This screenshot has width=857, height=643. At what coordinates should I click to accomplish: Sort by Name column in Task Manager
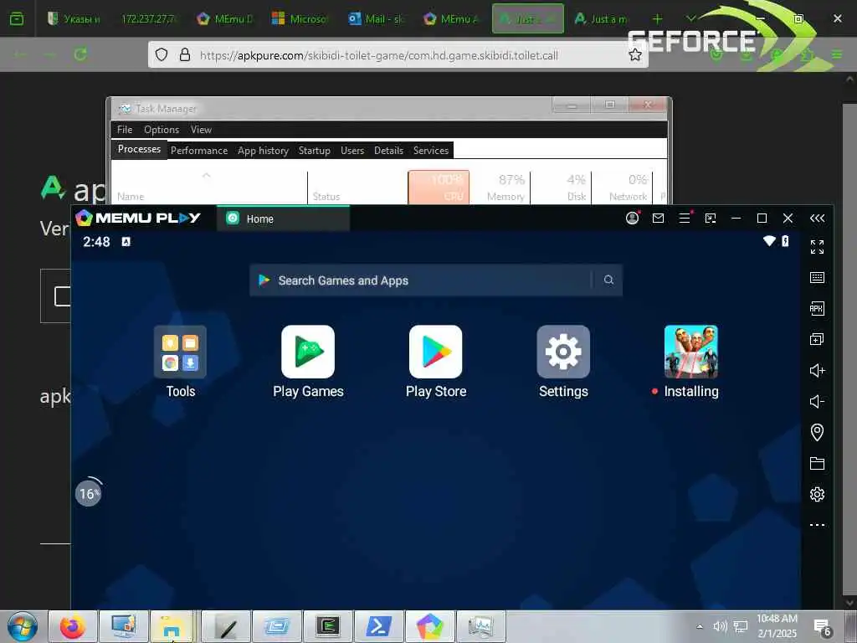(x=208, y=188)
